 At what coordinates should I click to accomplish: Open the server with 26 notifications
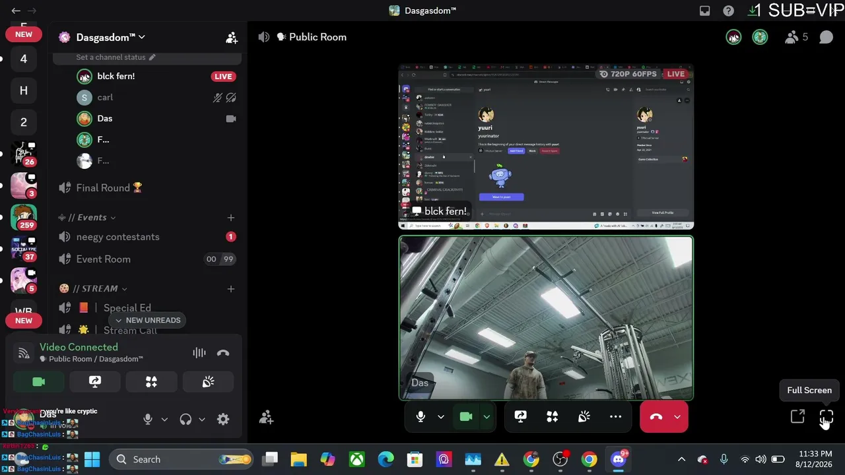coord(24,154)
